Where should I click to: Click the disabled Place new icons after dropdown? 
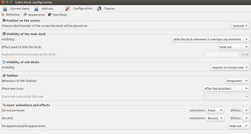226,97
